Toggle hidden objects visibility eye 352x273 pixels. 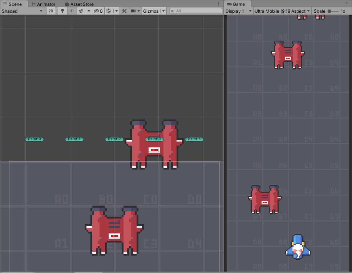click(98, 11)
